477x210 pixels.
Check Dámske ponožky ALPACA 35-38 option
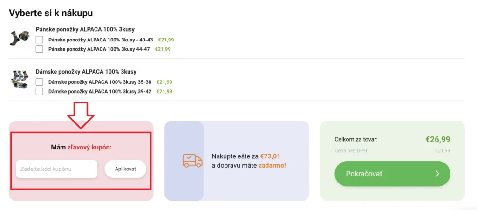click(x=40, y=82)
